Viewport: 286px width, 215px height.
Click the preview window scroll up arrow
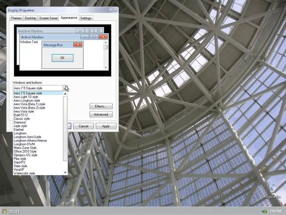[106, 43]
